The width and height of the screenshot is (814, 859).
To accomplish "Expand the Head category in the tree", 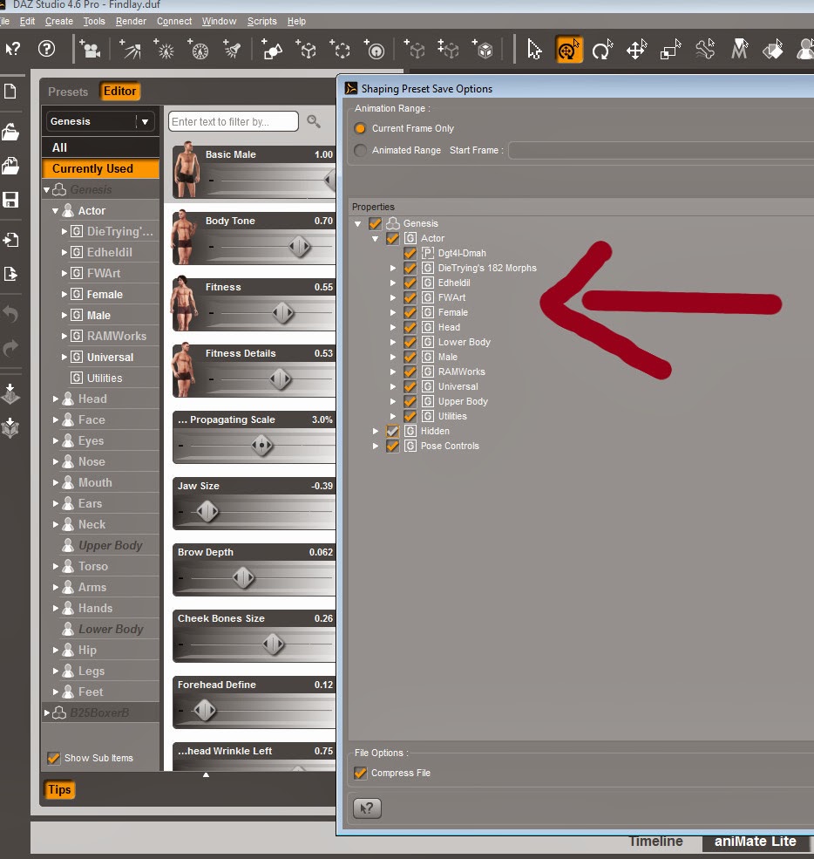I will tap(55, 399).
